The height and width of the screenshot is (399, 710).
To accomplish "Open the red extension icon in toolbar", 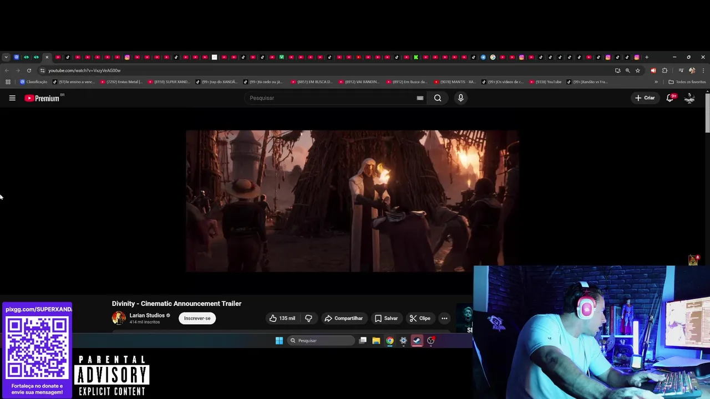I will coord(653,70).
